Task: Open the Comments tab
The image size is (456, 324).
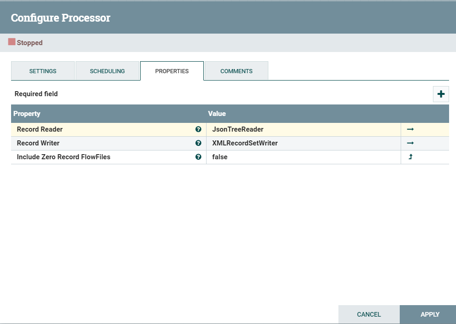Action: pyautogui.click(x=236, y=71)
